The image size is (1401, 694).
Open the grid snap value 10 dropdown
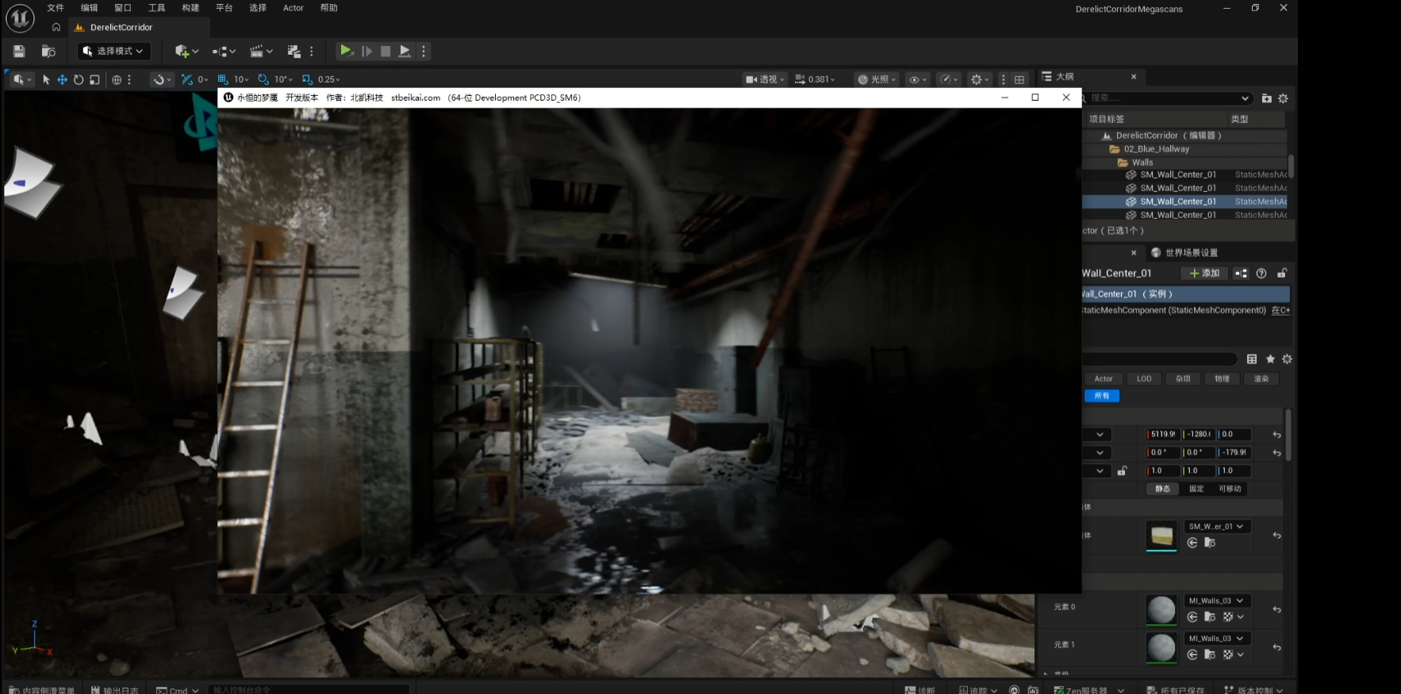[241, 79]
